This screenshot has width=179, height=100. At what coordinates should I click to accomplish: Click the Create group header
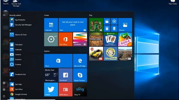tap(46, 15)
